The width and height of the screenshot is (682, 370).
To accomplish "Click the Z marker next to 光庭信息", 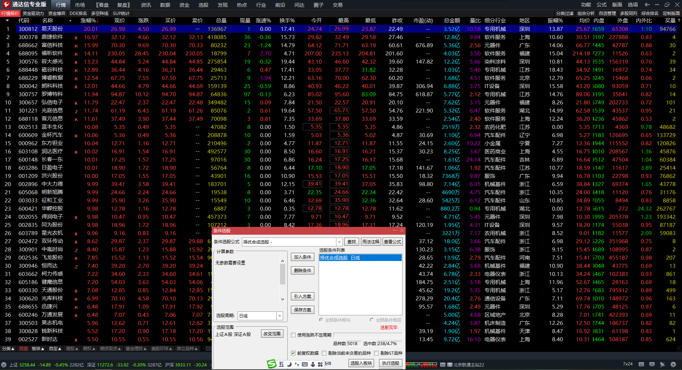I will [76, 111].
